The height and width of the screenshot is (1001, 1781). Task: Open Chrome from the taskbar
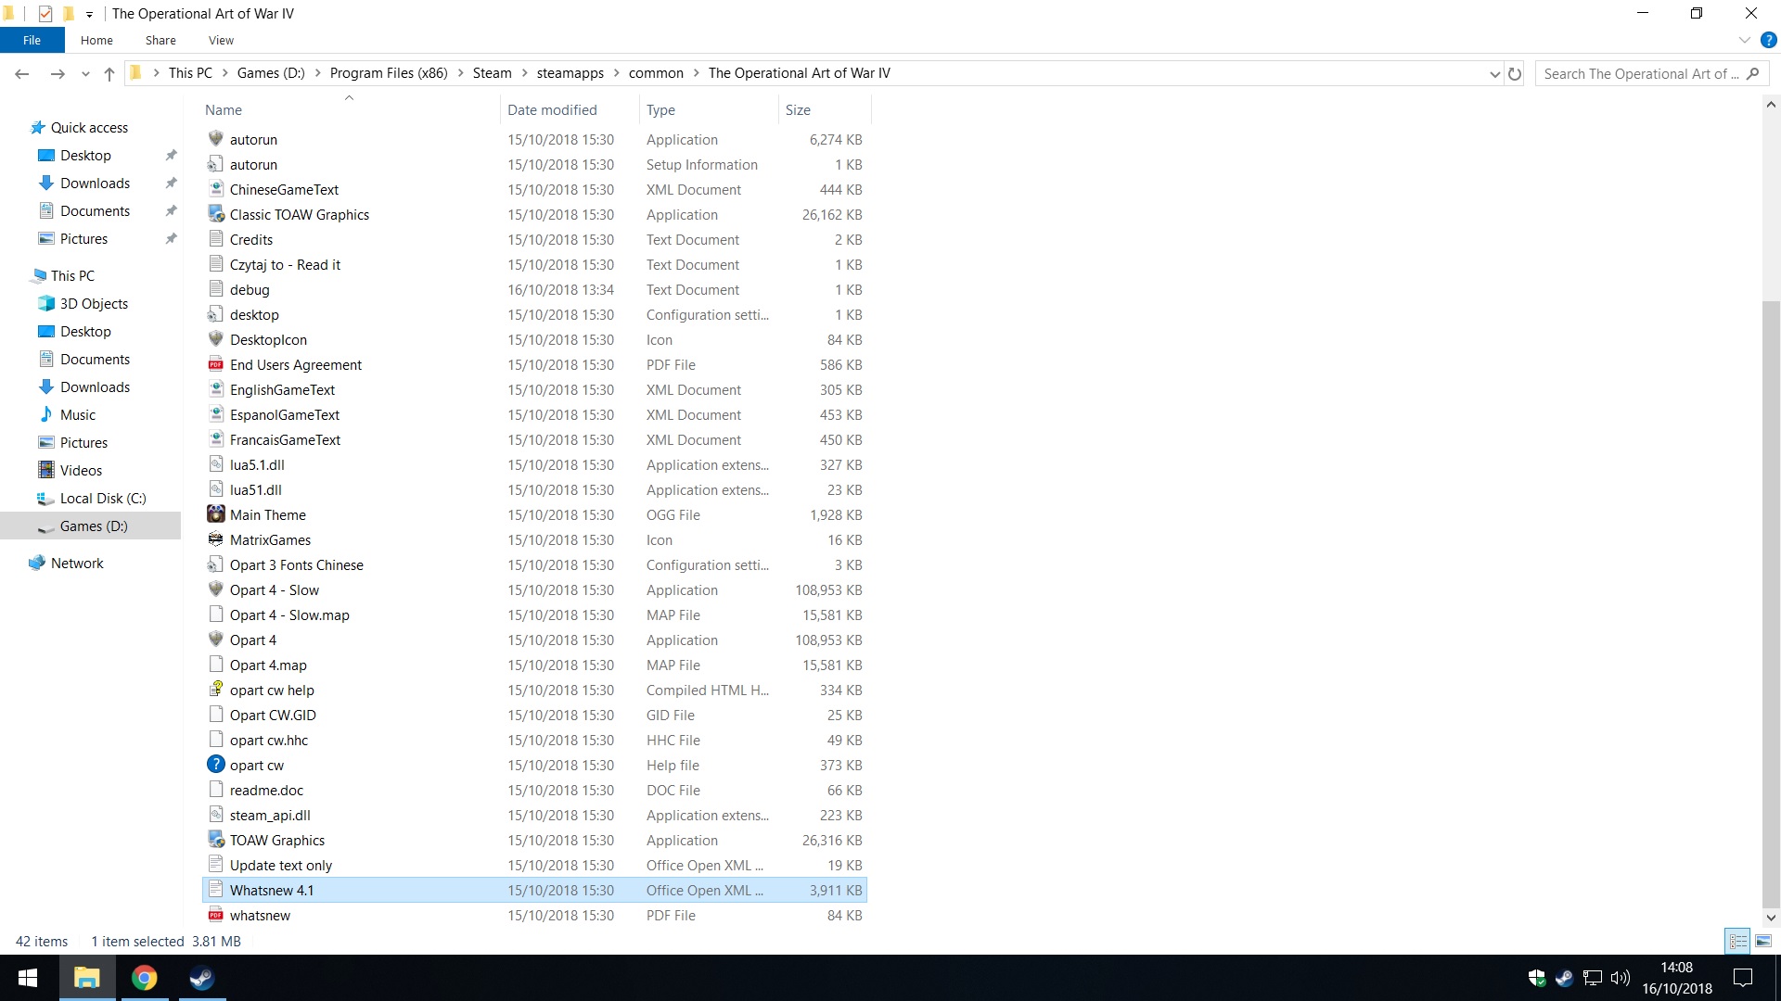coord(144,978)
